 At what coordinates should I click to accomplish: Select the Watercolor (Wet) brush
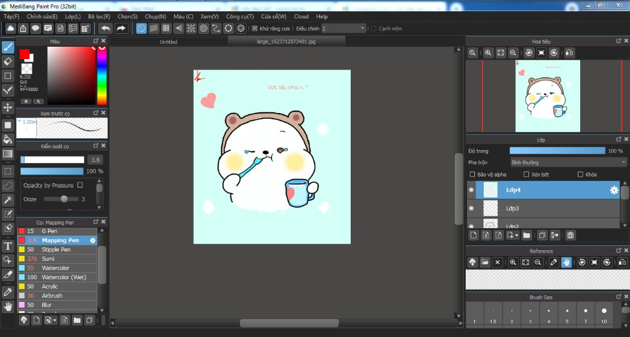point(57,277)
